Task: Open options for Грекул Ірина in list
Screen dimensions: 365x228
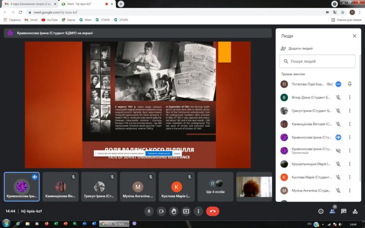Action: click(350, 111)
